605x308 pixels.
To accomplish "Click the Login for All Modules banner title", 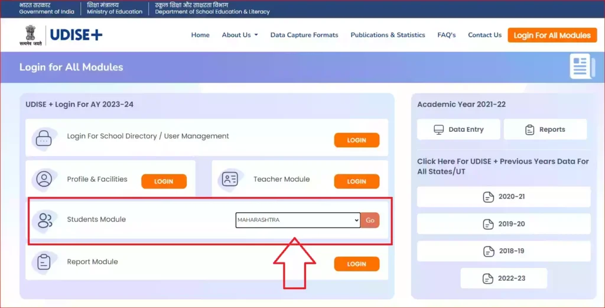I will (71, 67).
